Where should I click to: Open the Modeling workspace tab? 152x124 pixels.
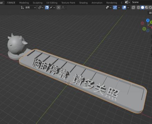(24, 3)
